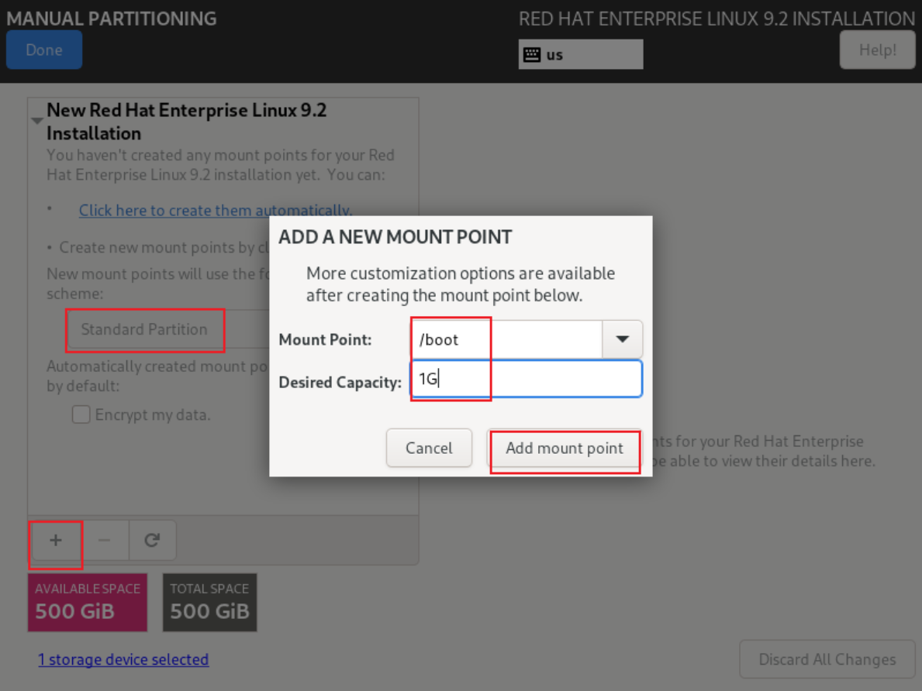Click the minus icon to remove mount point
Screen dimensions: 922x691
click(104, 540)
